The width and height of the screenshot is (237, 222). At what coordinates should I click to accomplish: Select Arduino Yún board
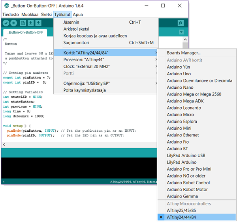(x=197, y=67)
